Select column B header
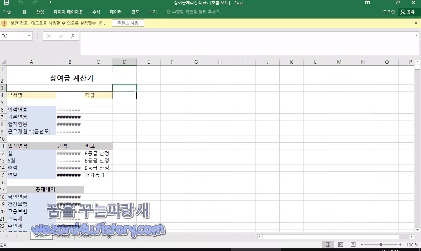Screen dimensions: 421x251 point(70,62)
